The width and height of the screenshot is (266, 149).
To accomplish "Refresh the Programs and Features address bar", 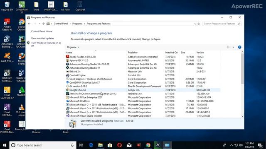I will coord(199,24).
